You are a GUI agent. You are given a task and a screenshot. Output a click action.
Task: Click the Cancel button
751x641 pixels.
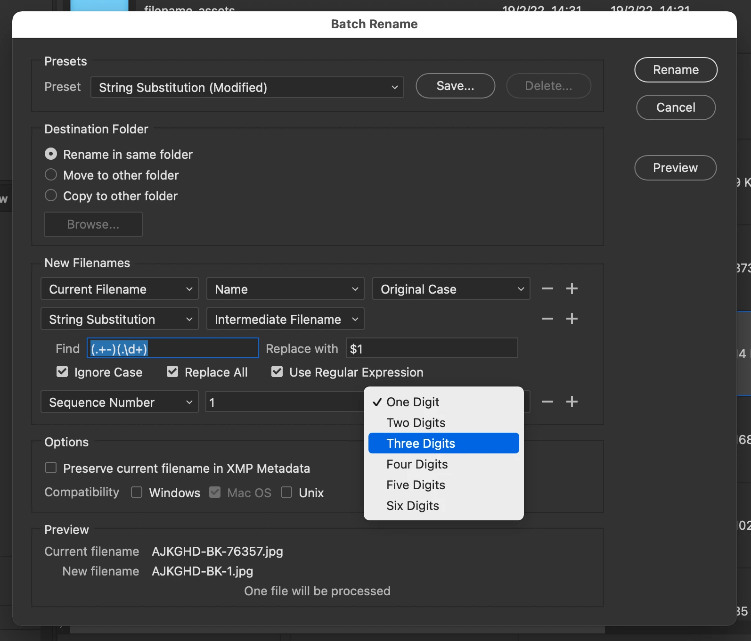click(676, 107)
